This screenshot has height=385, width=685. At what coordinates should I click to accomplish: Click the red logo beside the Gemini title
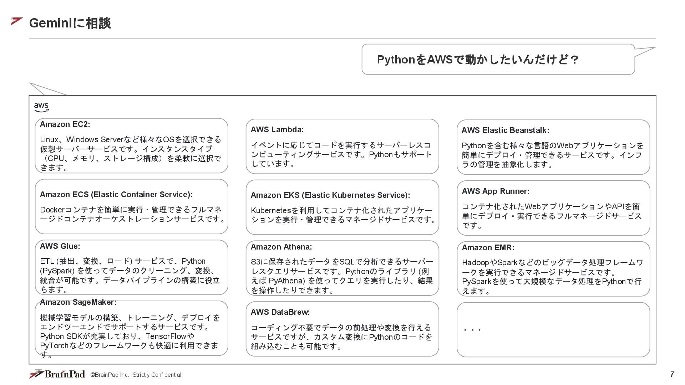(17, 21)
